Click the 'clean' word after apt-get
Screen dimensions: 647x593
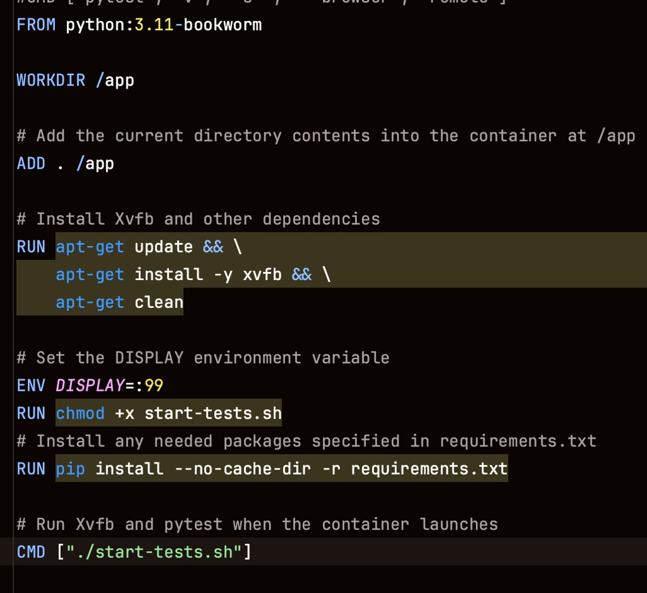(159, 302)
